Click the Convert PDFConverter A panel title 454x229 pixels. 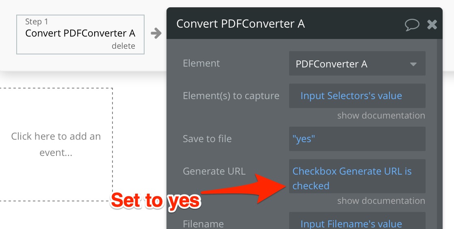tap(241, 24)
